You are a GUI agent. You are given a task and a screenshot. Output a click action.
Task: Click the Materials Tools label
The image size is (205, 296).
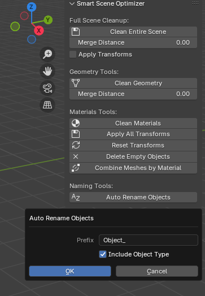tap(93, 112)
